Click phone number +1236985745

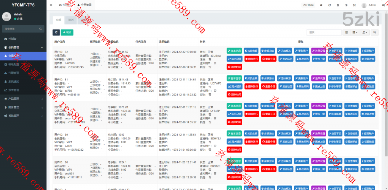(x=75, y=67)
